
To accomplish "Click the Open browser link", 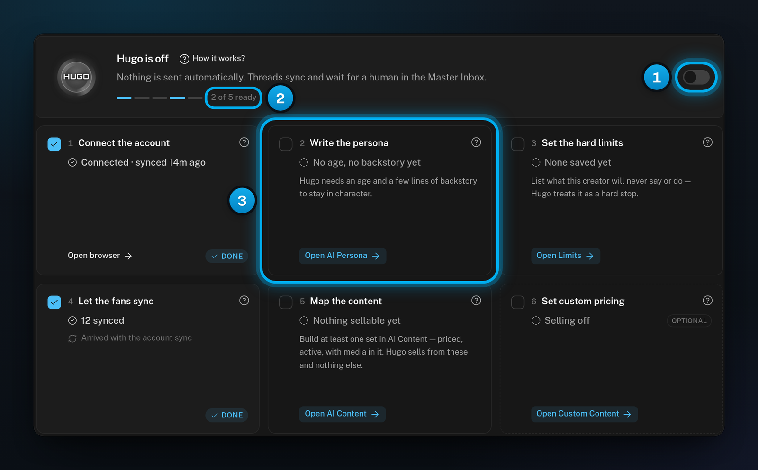I will pos(100,256).
